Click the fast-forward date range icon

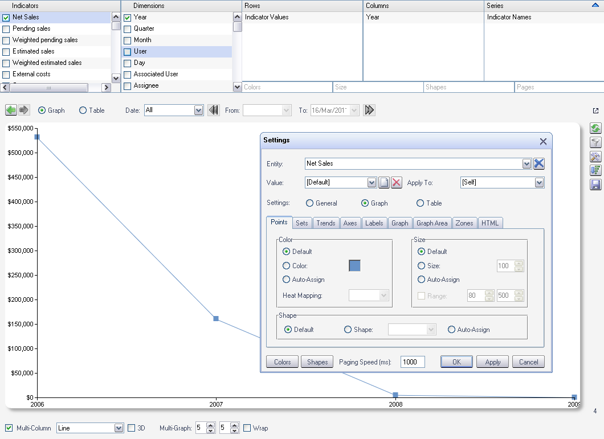point(369,110)
